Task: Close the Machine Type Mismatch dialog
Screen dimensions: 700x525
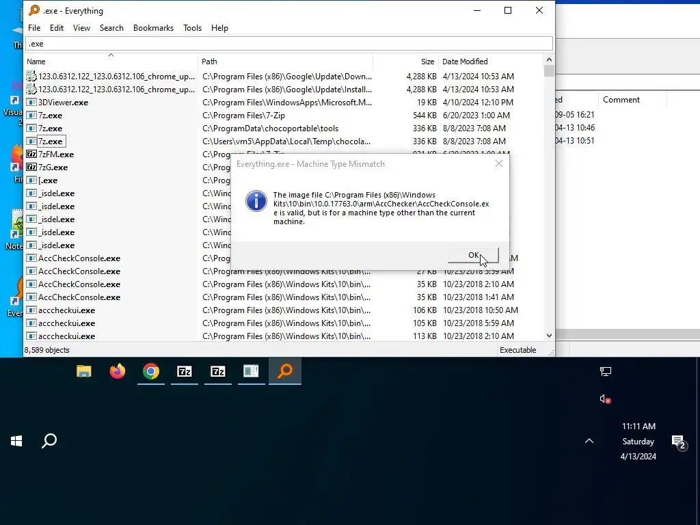Action: 498,164
